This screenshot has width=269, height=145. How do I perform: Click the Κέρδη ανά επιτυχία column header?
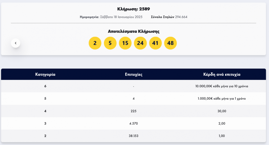pos(222,74)
